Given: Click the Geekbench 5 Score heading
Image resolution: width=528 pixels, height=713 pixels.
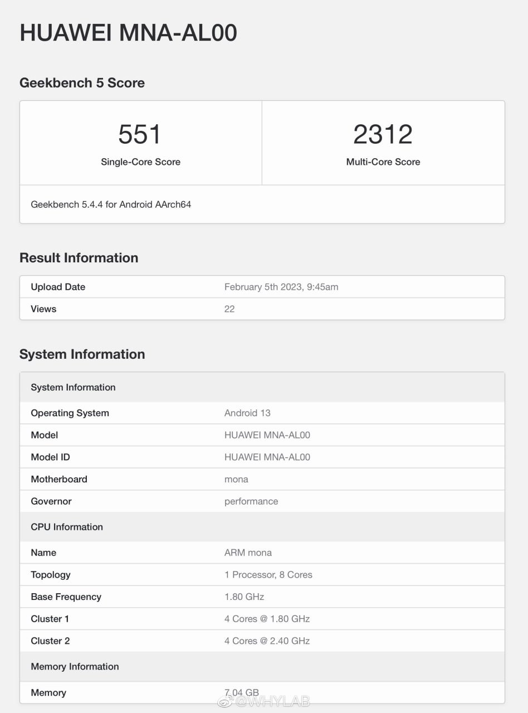Looking at the screenshot, I should [82, 82].
